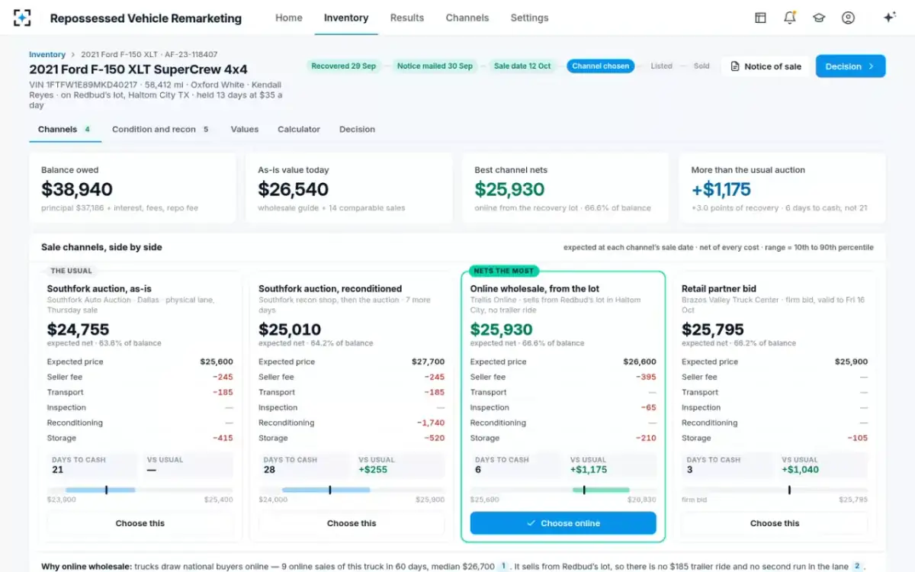The width and height of the screenshot is (915, 572).
Task: Open the notifications bell
Action: (x=790, y=18)
